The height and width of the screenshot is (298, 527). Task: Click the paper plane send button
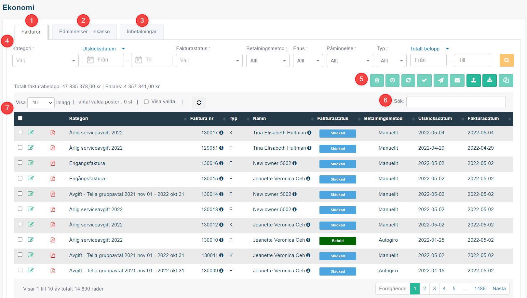tap(441, 80)
